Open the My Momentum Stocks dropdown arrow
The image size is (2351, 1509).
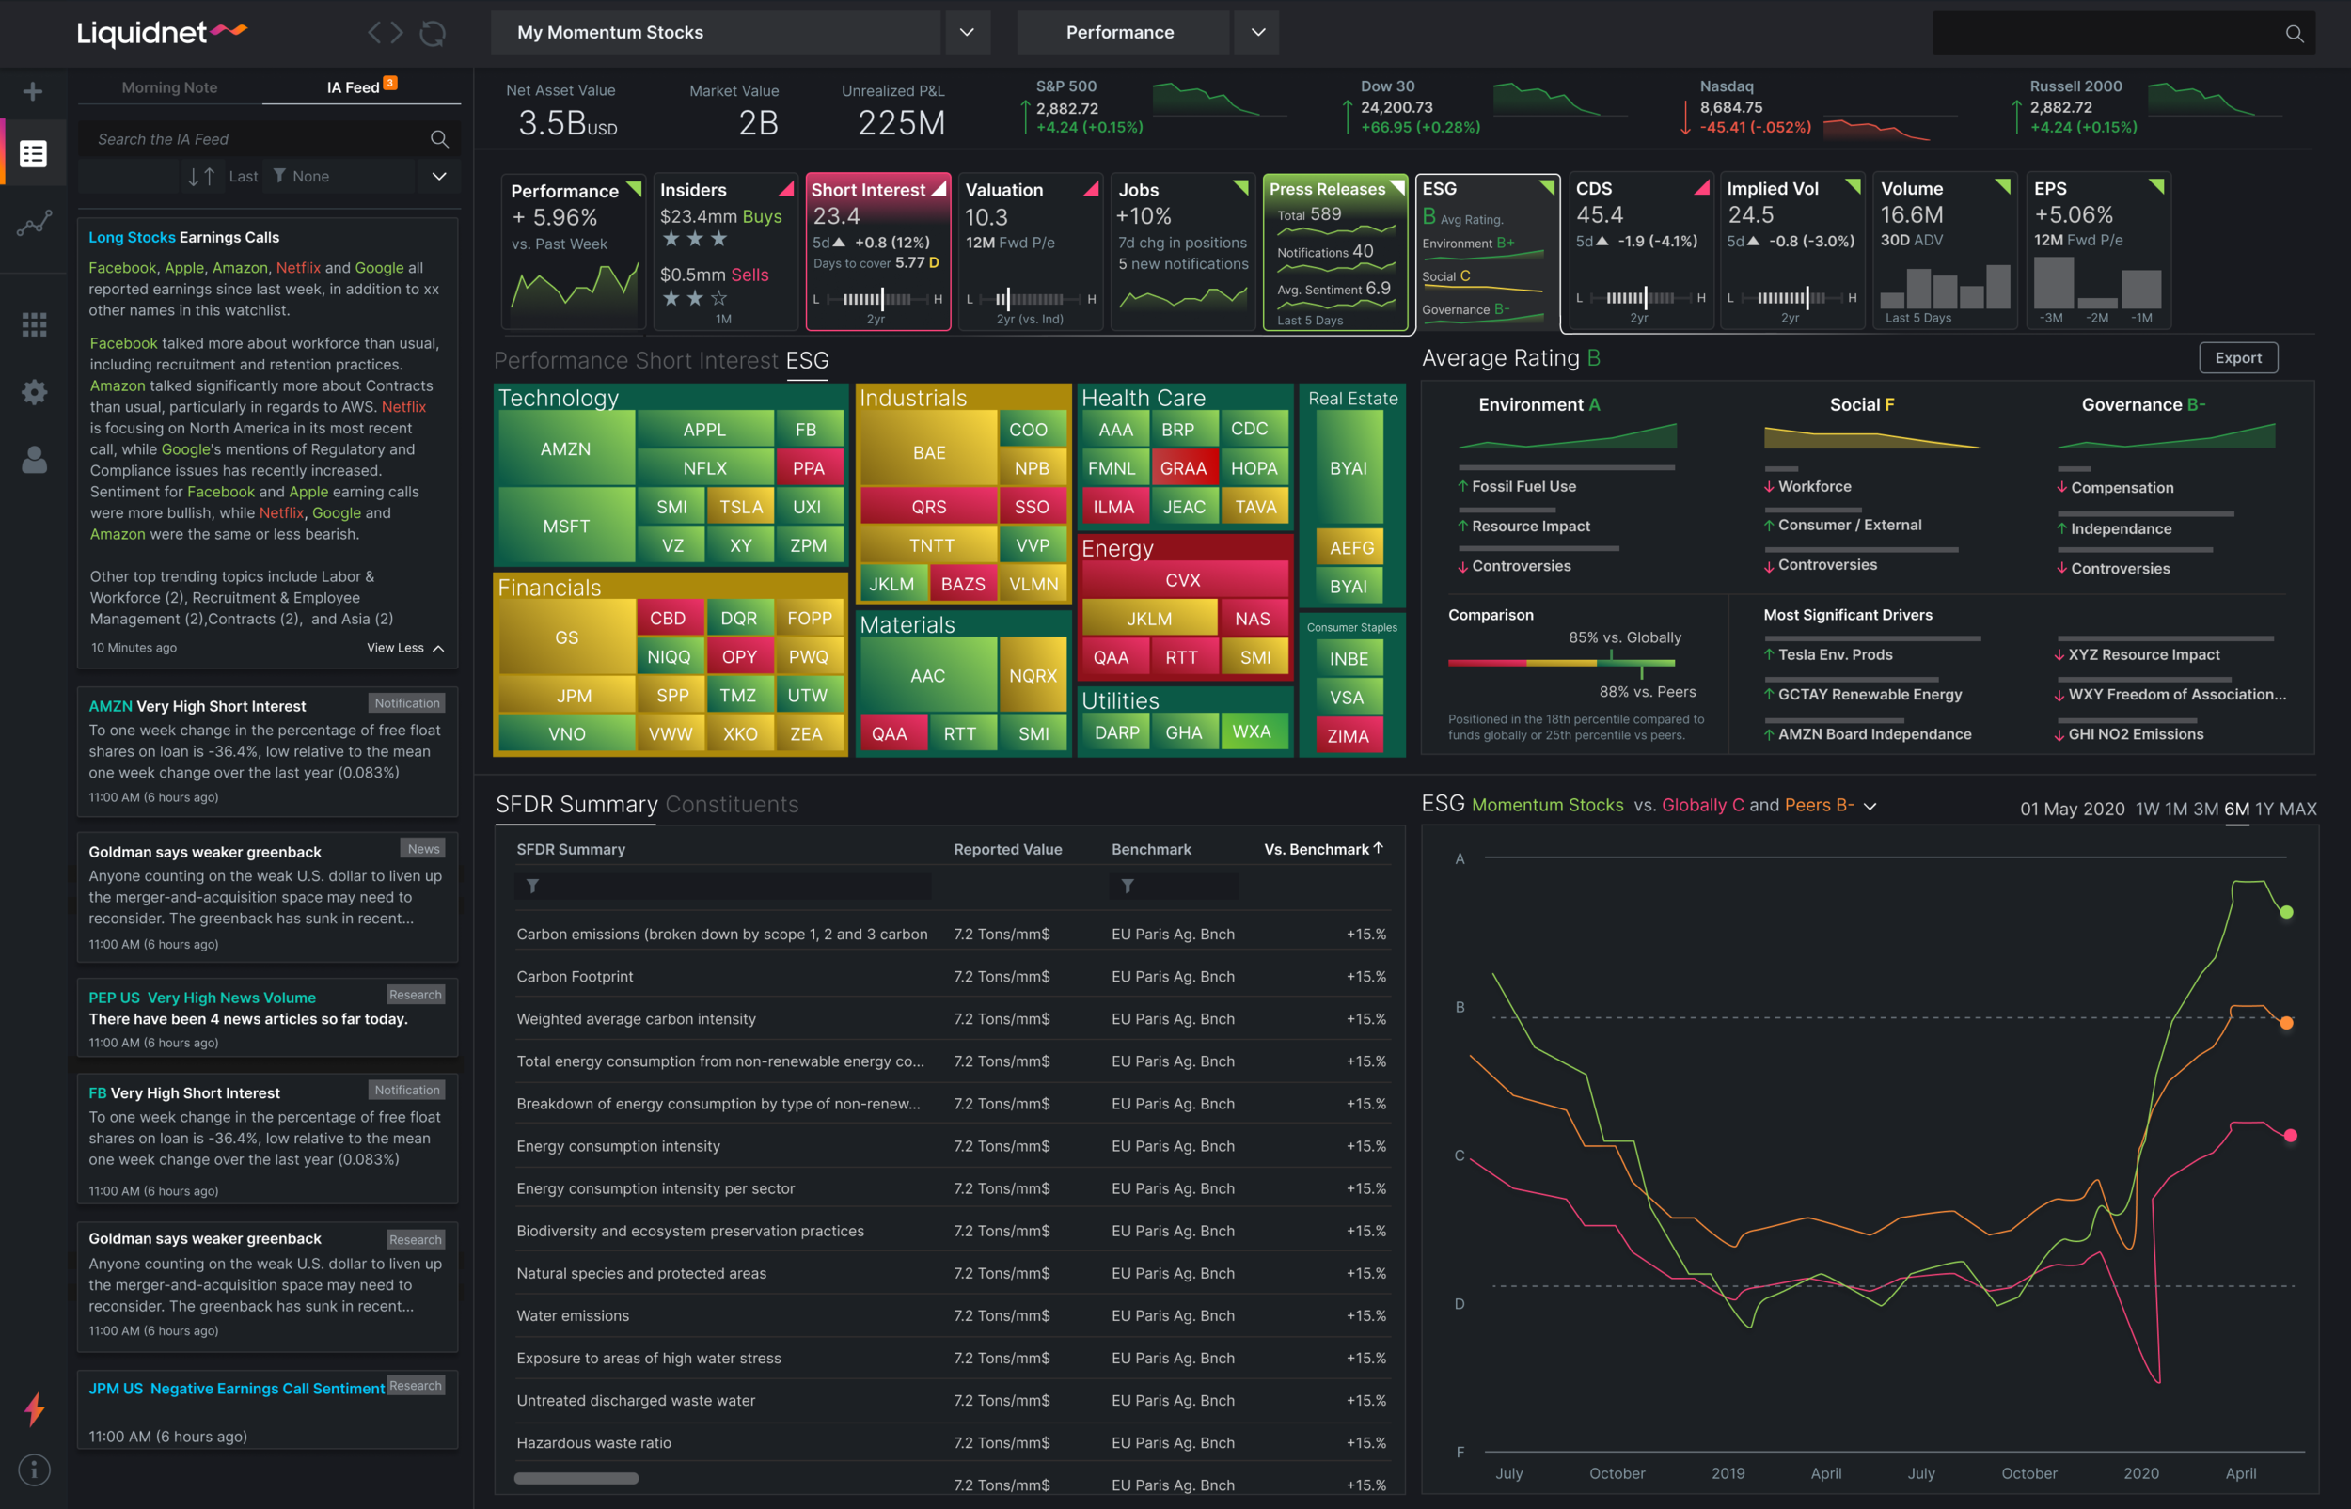click(967, 32)
